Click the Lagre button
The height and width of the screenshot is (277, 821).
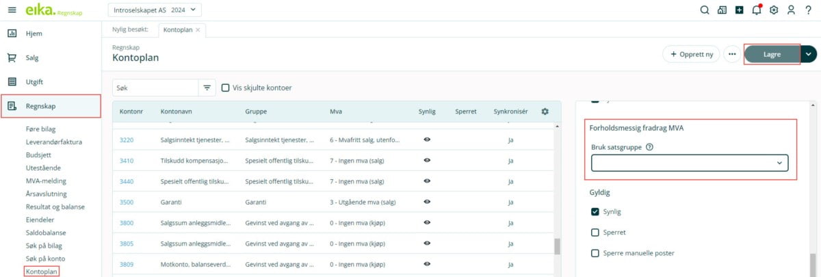pos(772,54)
